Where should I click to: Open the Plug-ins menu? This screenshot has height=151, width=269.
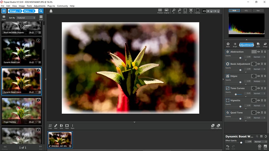pyautogui.click(x=51, y=6)
